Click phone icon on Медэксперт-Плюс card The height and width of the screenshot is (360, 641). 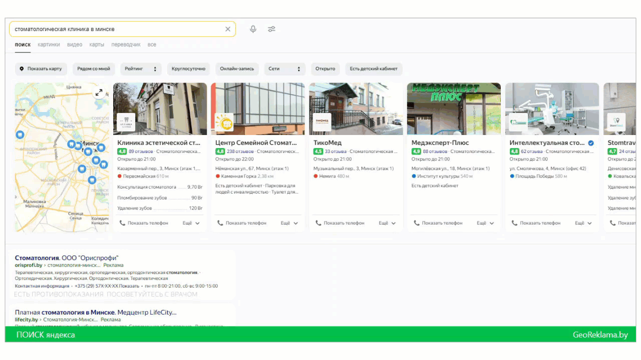pos(416,223)
